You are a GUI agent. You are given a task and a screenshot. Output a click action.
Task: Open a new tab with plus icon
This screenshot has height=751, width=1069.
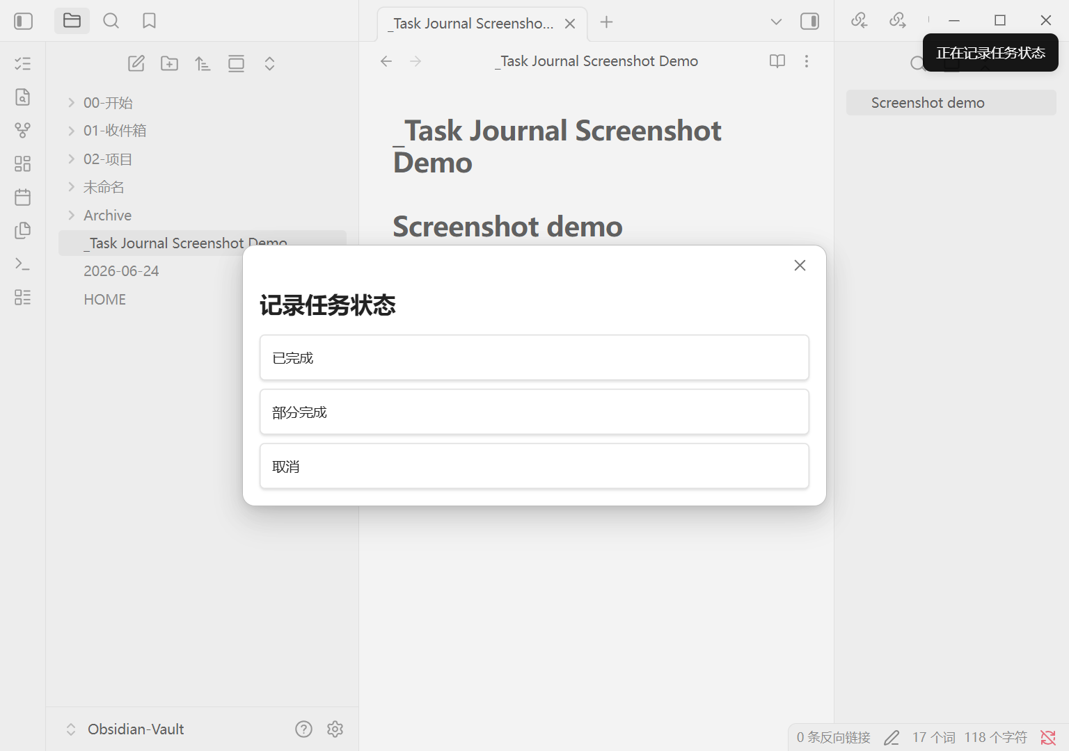(x=606, y=22)
